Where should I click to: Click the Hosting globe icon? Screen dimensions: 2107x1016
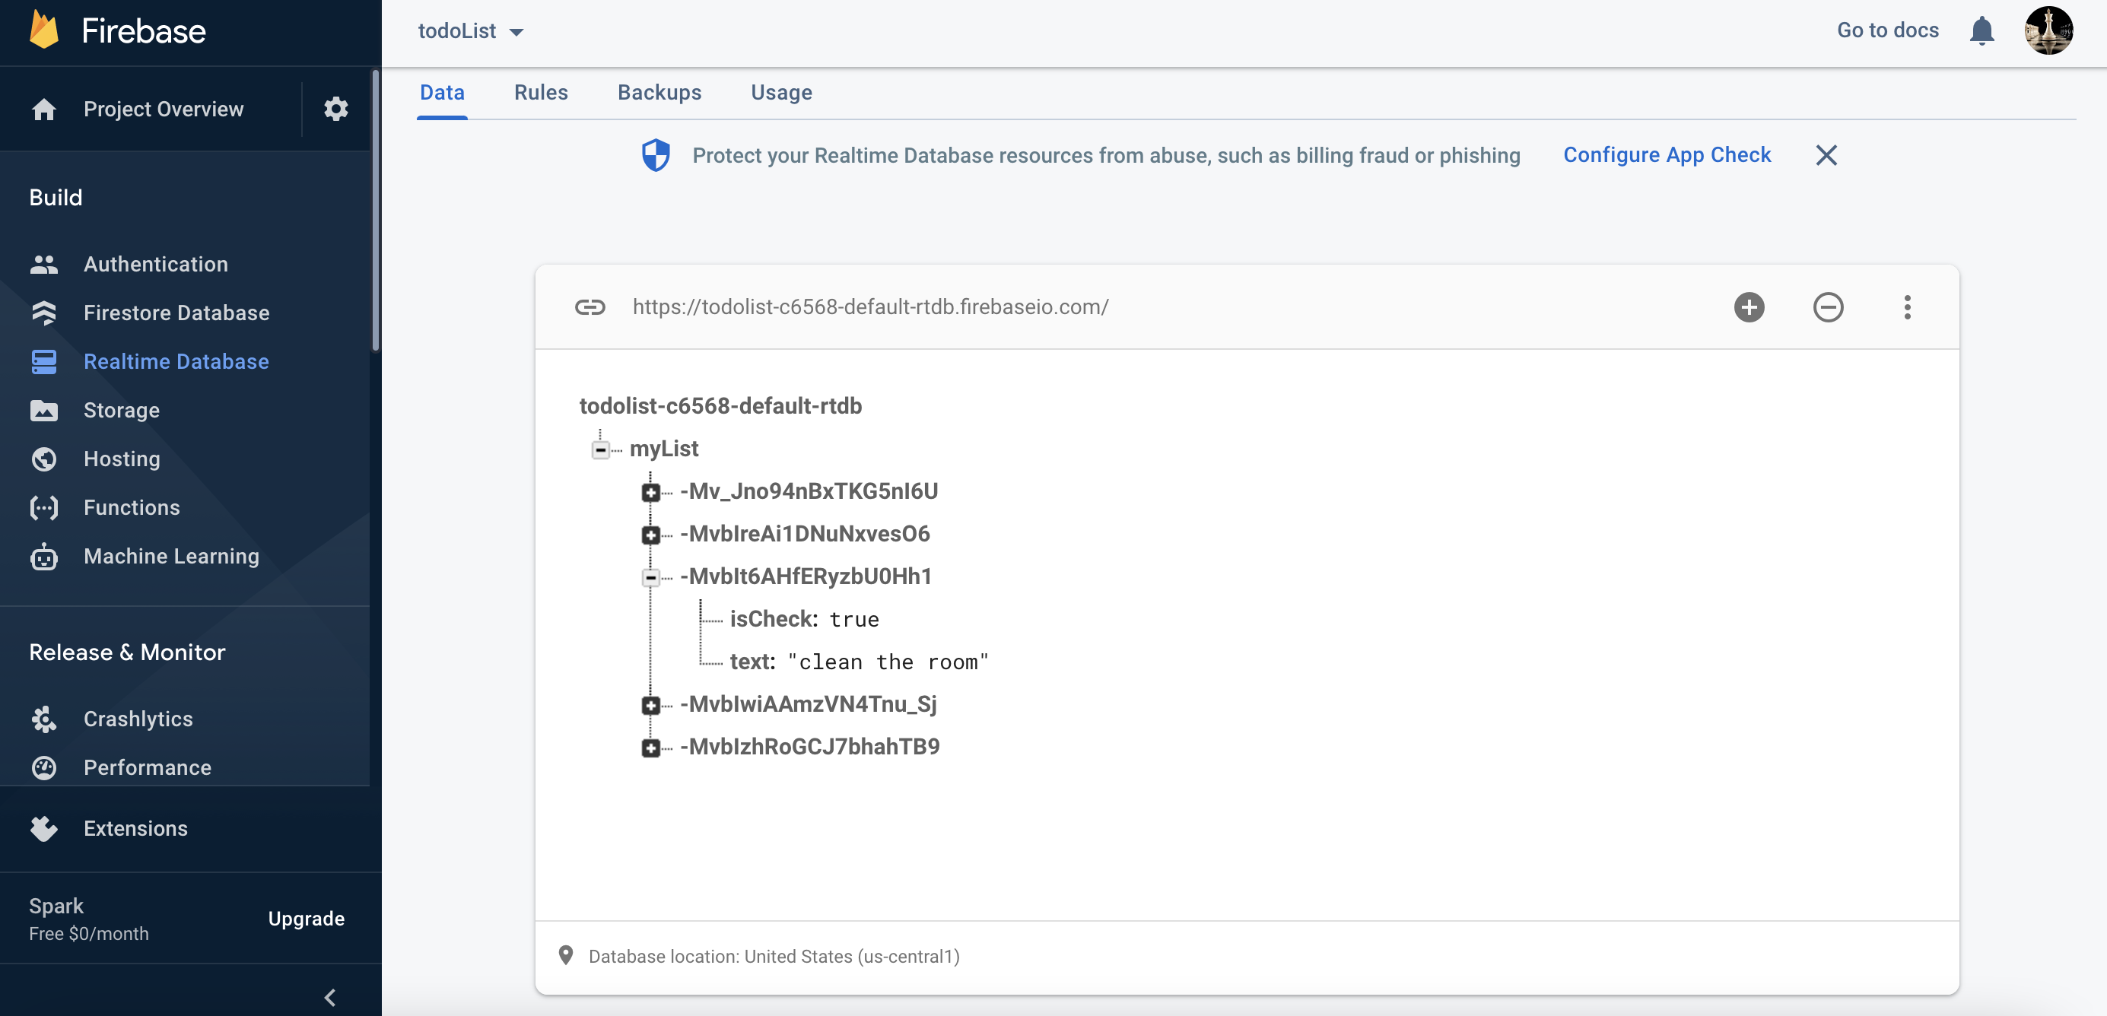44,459
